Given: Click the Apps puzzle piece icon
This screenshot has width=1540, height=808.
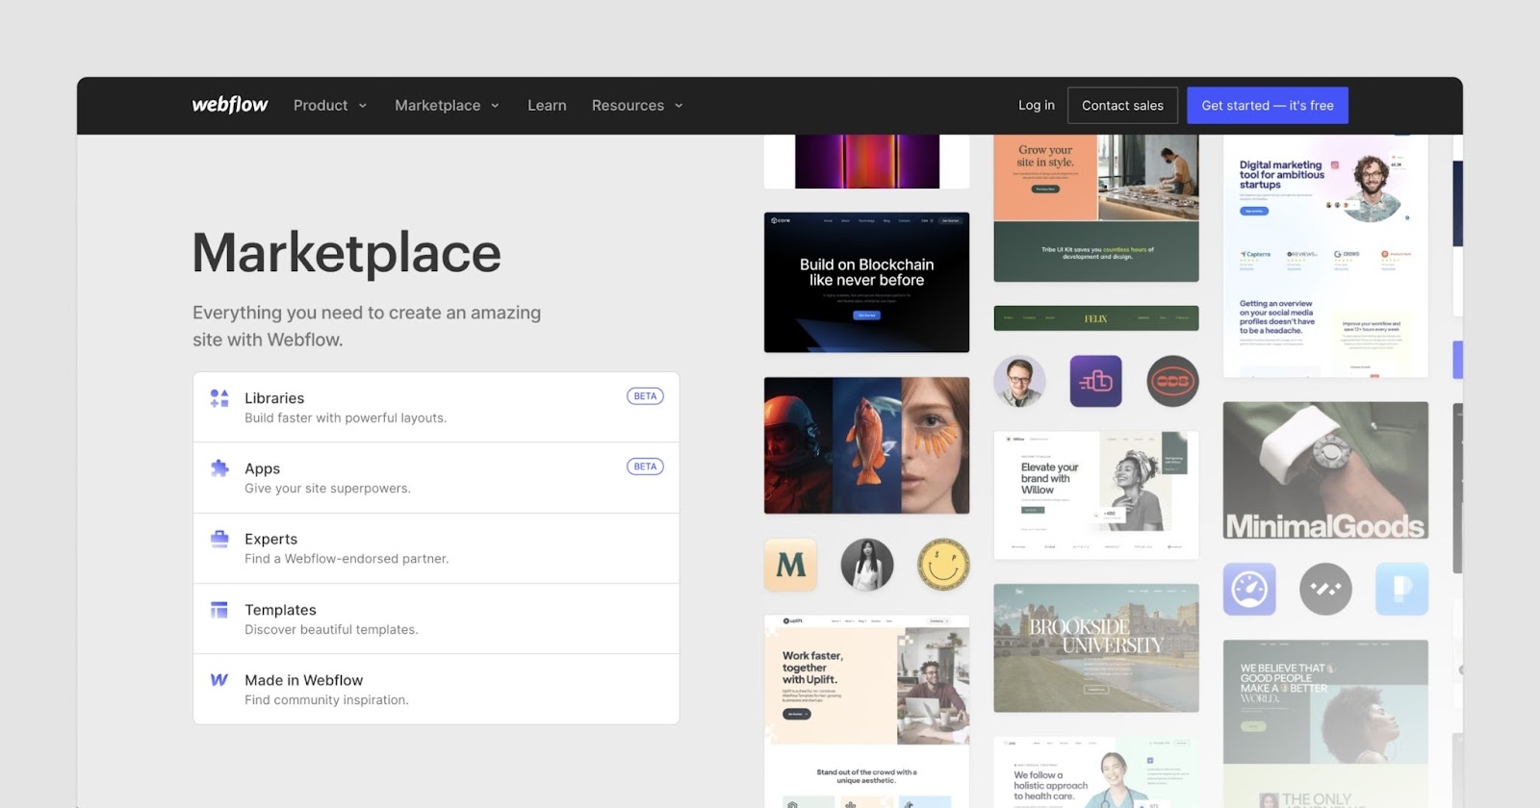Looking at the screenshot, I should (219, 468).
